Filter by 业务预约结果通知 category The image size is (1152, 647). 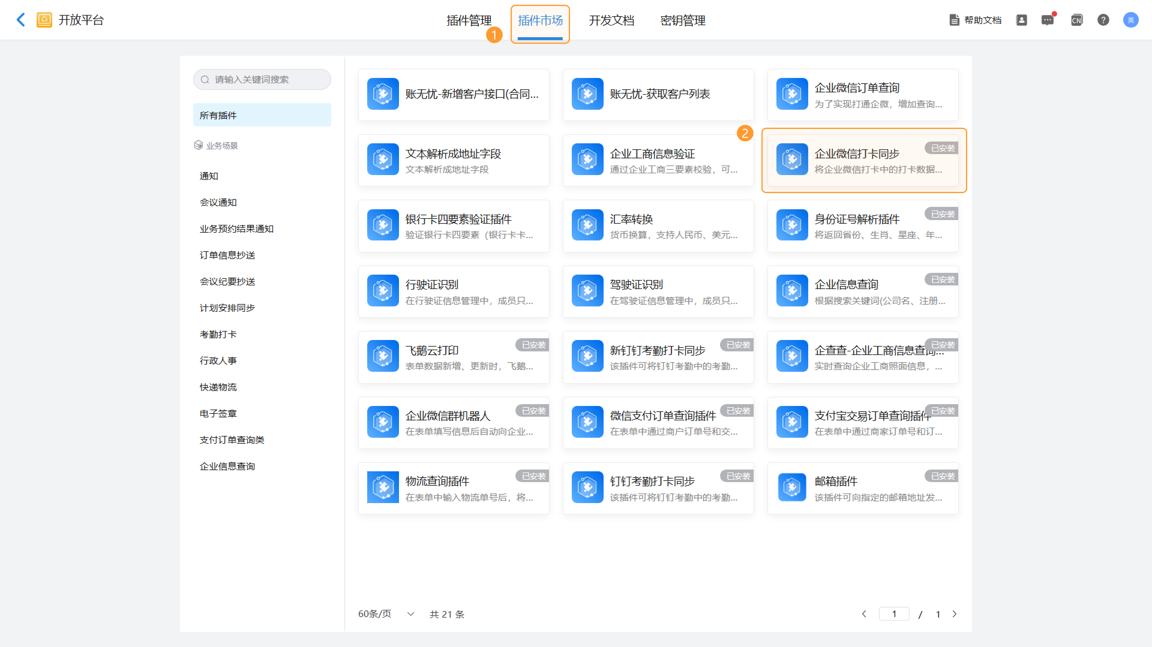click(x=237, y=229)
